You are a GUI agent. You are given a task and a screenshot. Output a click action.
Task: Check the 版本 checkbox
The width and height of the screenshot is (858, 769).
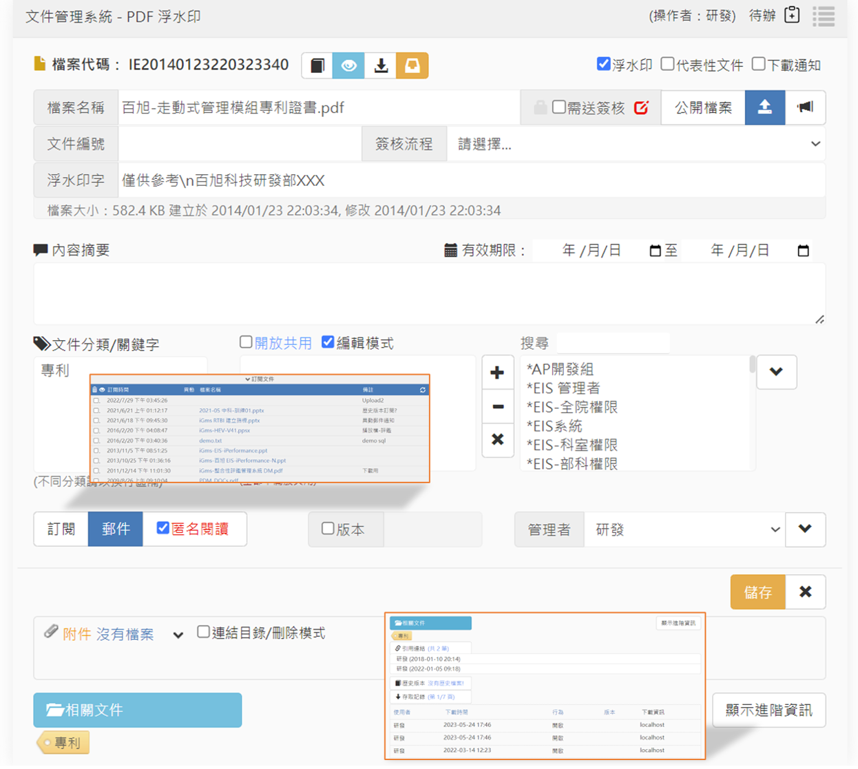[x=328, y=528]
